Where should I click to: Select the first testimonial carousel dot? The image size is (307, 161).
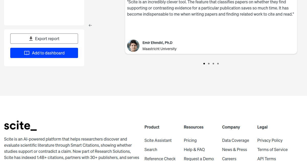pos(204,64)
